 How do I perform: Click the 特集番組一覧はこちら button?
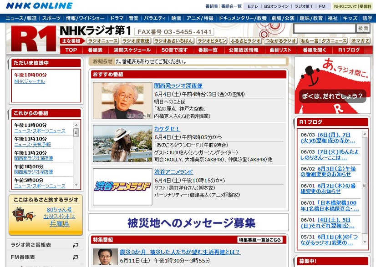[x=260, y=240]
